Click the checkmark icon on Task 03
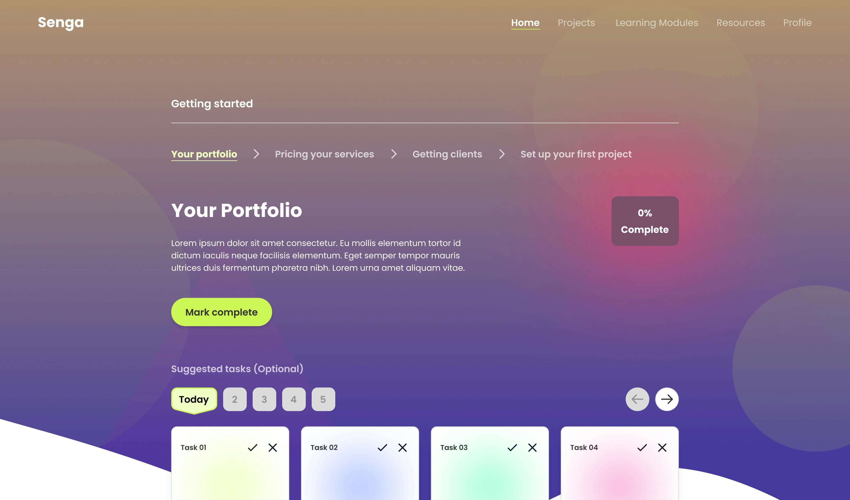850x500 pixels. (x=512, y=447)
